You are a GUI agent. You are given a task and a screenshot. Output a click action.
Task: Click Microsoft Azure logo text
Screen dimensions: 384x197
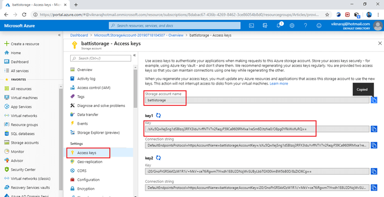click(x=19, y=26)
